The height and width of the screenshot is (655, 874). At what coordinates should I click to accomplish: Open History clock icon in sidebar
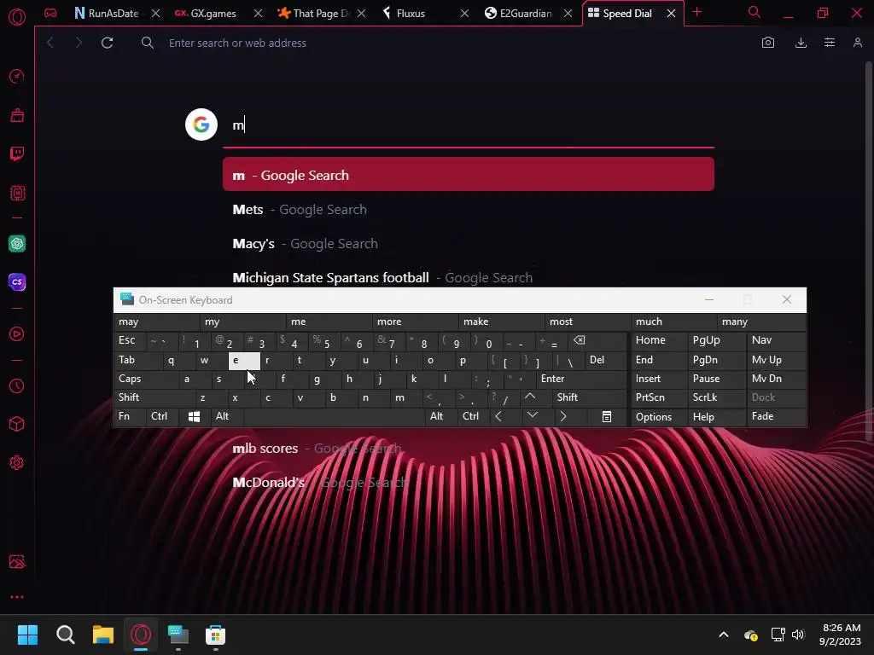[x=17, y=386]
